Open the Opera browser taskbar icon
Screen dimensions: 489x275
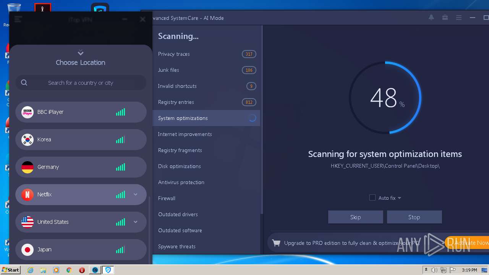(x=82, y=270)
